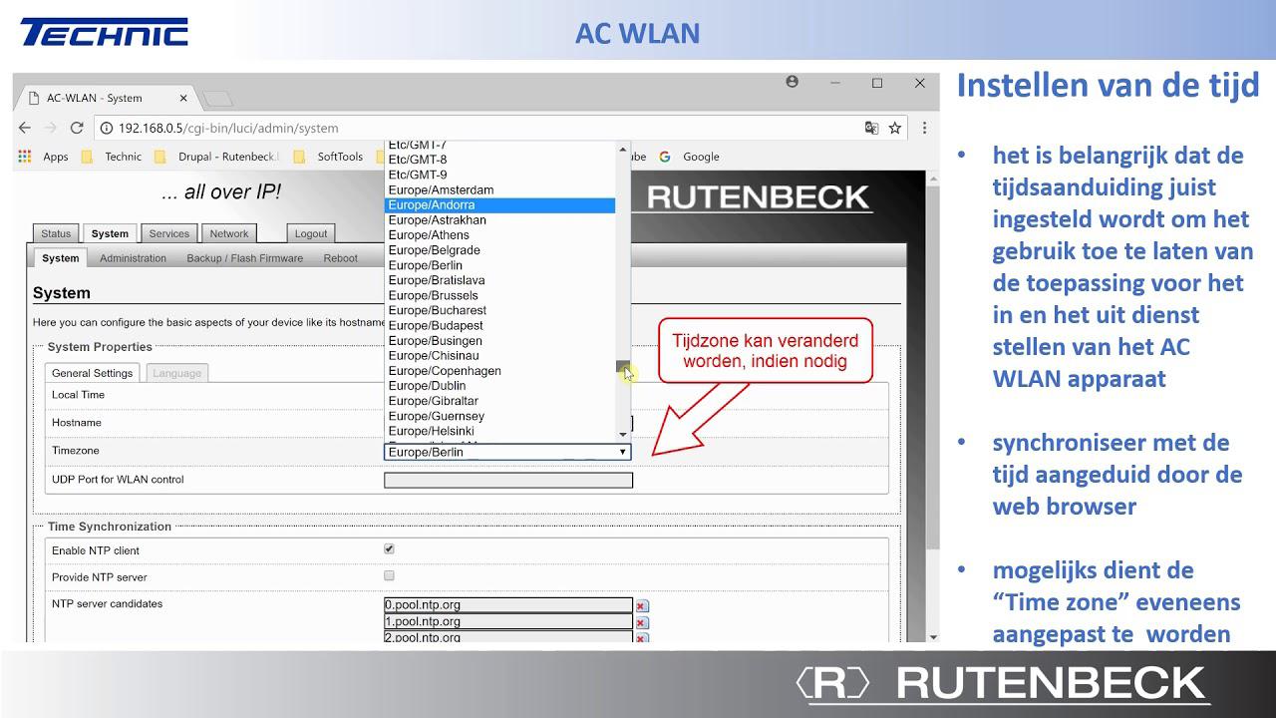Click the site info icon in address bar
The height and width of the screenshot is (718, 1276).
[107, 128]
